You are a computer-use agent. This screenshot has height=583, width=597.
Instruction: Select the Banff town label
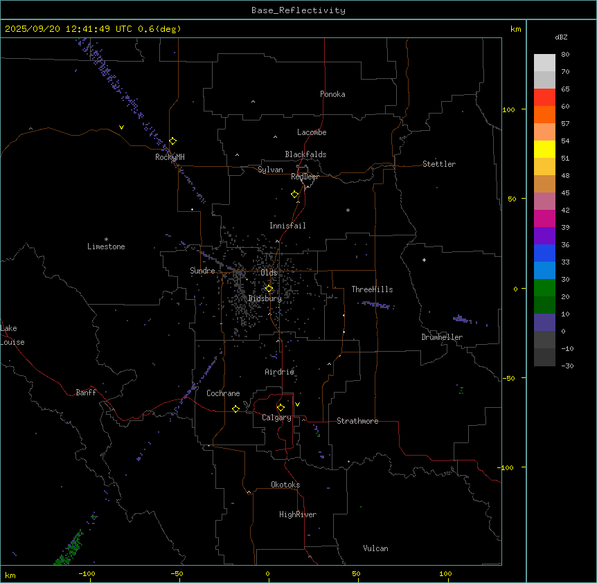(86, 393)
